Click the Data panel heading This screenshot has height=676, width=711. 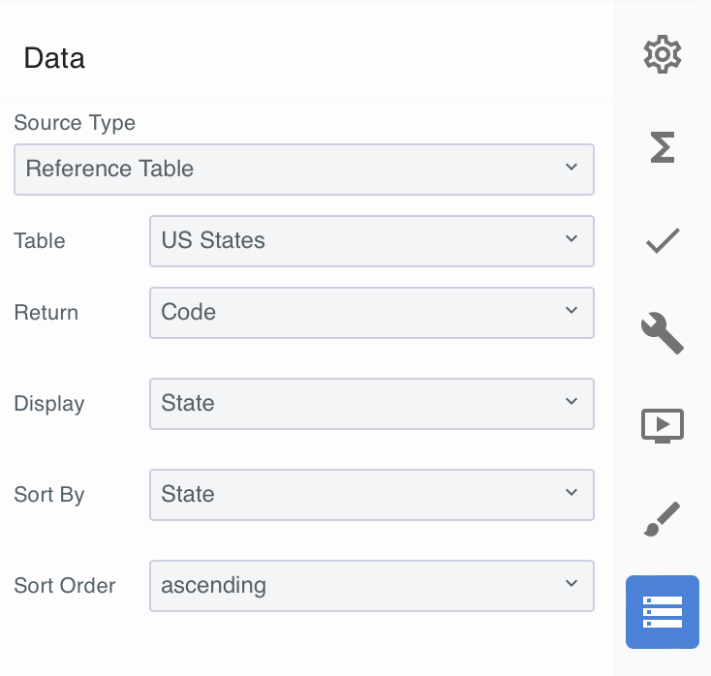(54, 58)
